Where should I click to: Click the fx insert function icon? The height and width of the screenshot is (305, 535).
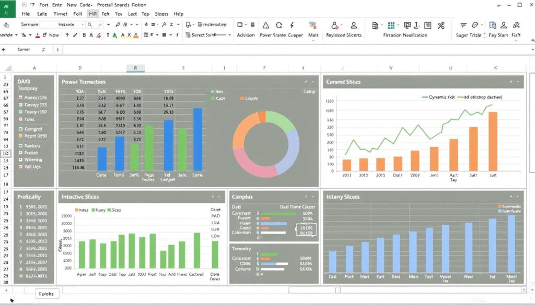57,49
